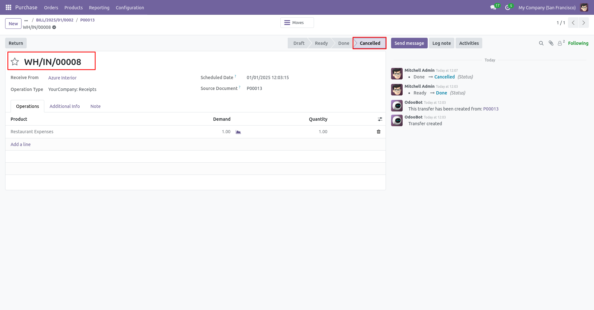
Task: Click the Done stage in the status bar
Action: point(343,43)
